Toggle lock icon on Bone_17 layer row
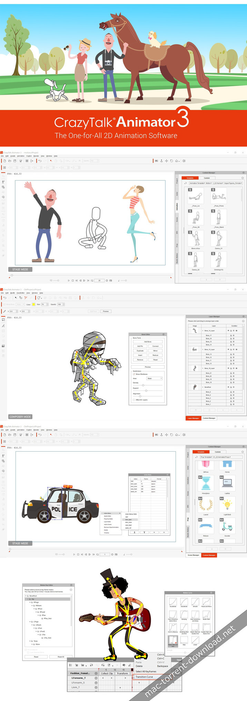 pyautogui.click(x=231, y=335)
